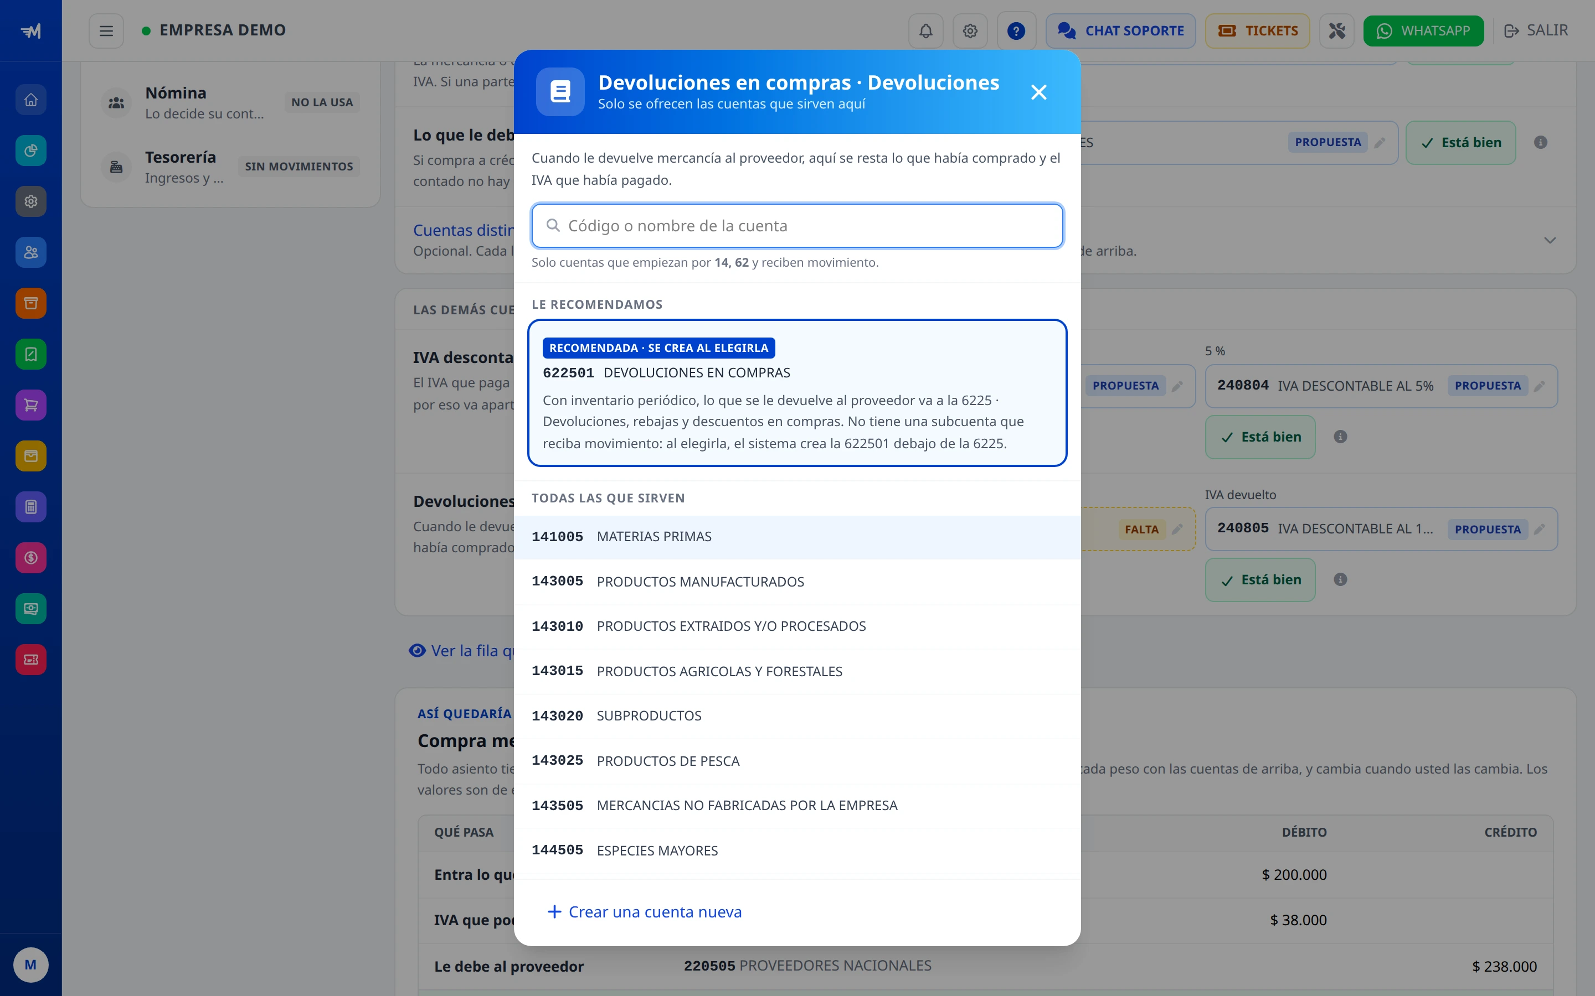Open the teal pie chart sidebar icon

[x=31, y=151]
